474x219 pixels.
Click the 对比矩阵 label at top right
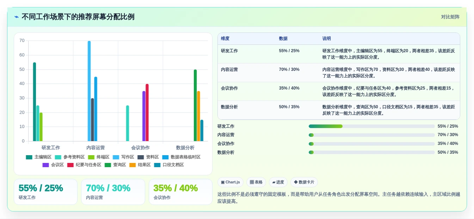[x=450, y=17]
